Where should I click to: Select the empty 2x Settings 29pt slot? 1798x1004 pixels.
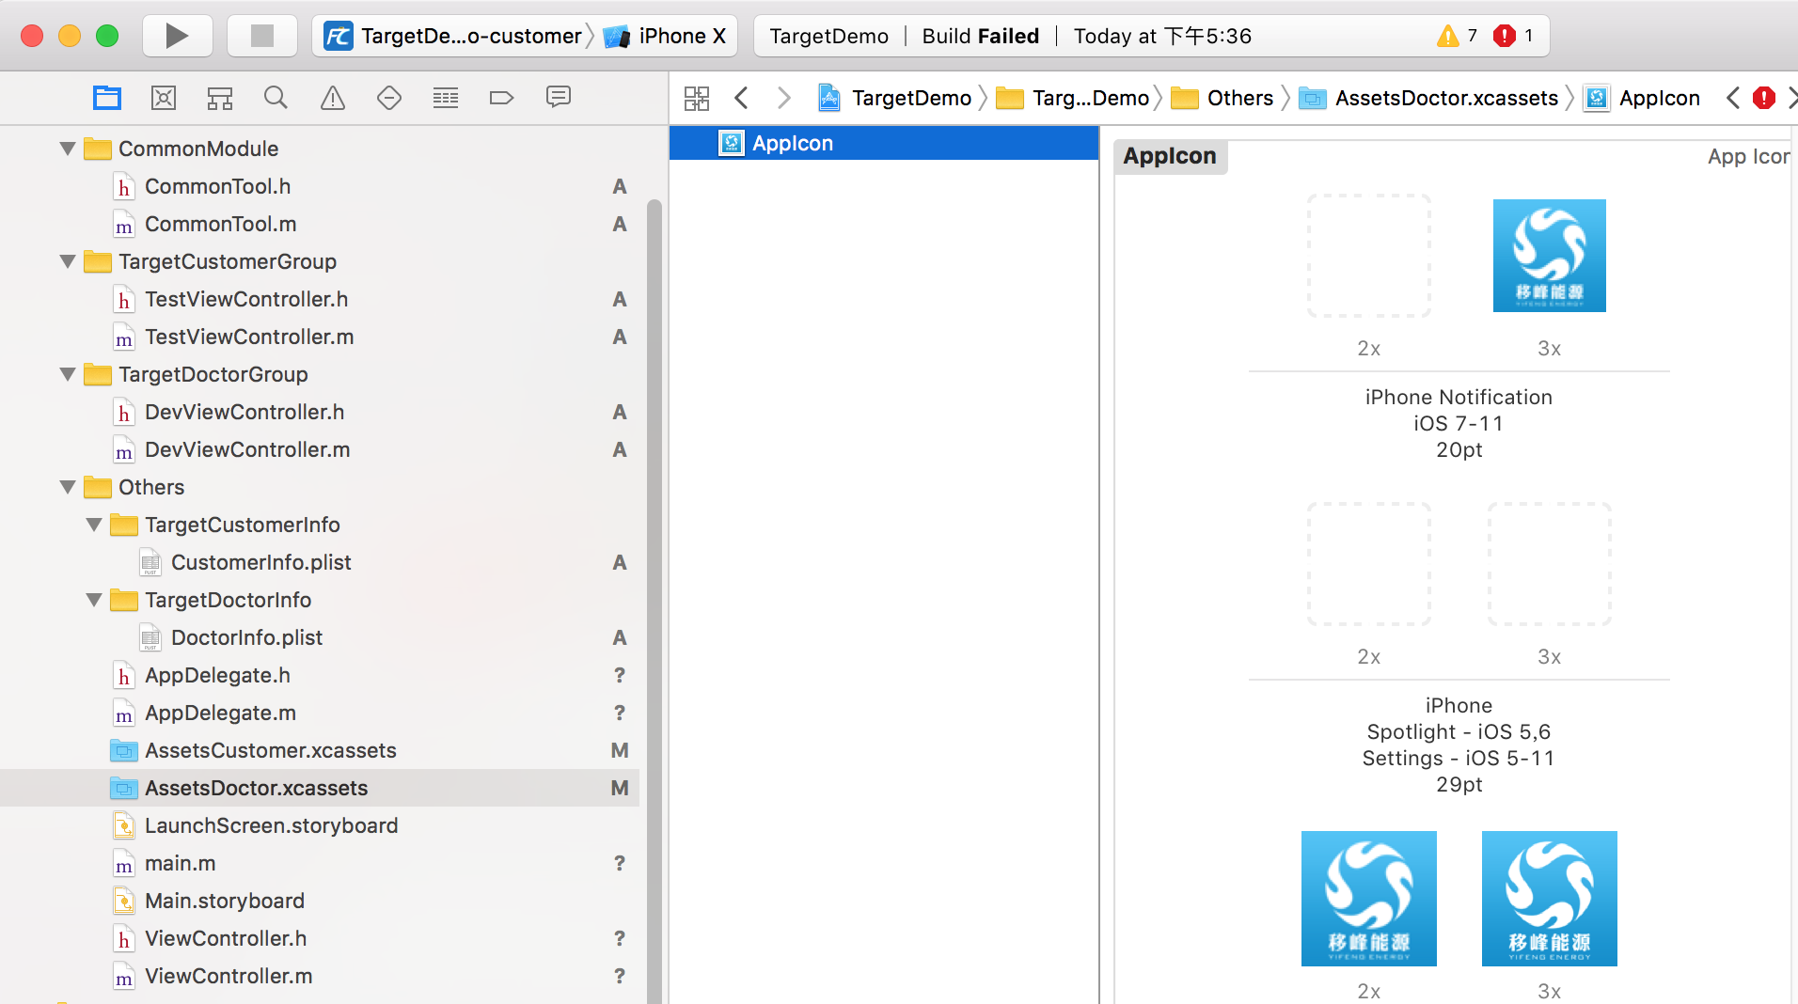click(x=1369, y=564)
